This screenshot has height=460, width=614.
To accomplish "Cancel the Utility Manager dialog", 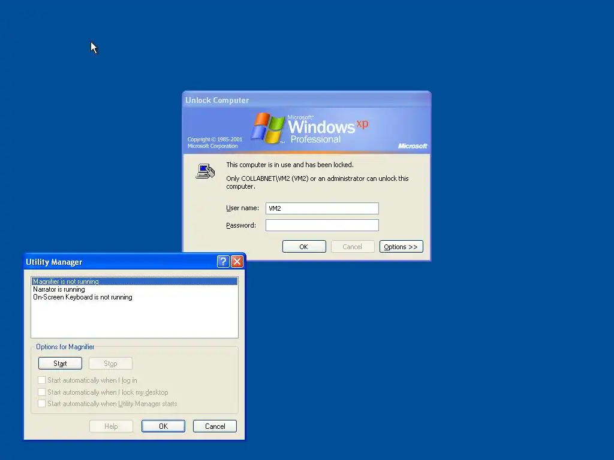I will tap(215, 426).
